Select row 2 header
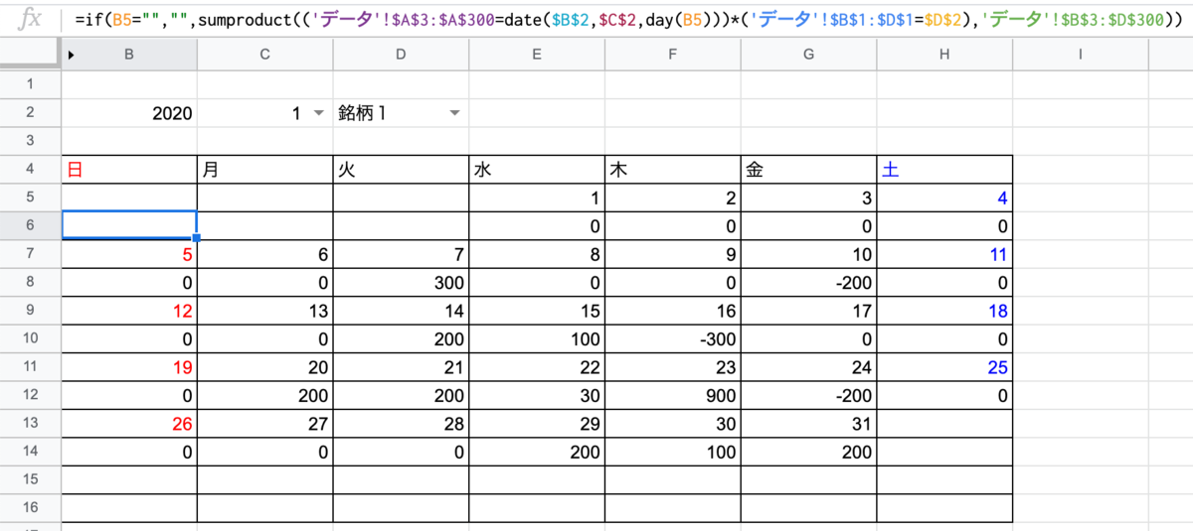 point(30,113)
